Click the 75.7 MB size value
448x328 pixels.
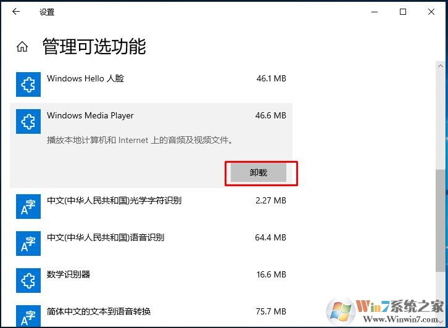(x=271, y=311)
